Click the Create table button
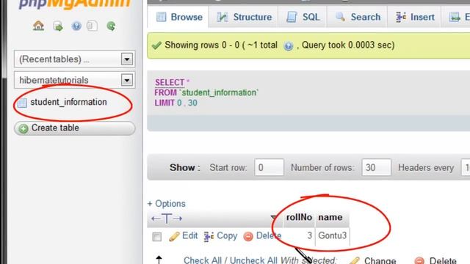Image resolution: width=470 pixels, height=264 pixels. (x=75, y=128)
